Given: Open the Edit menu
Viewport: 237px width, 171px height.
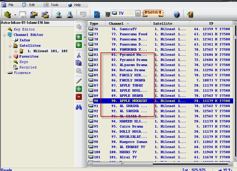Looking at the screenshot, I should pos(29,5).
